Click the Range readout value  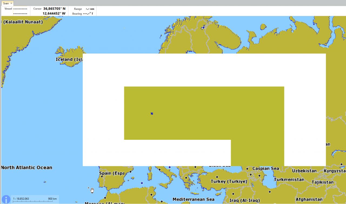(90, 9)
